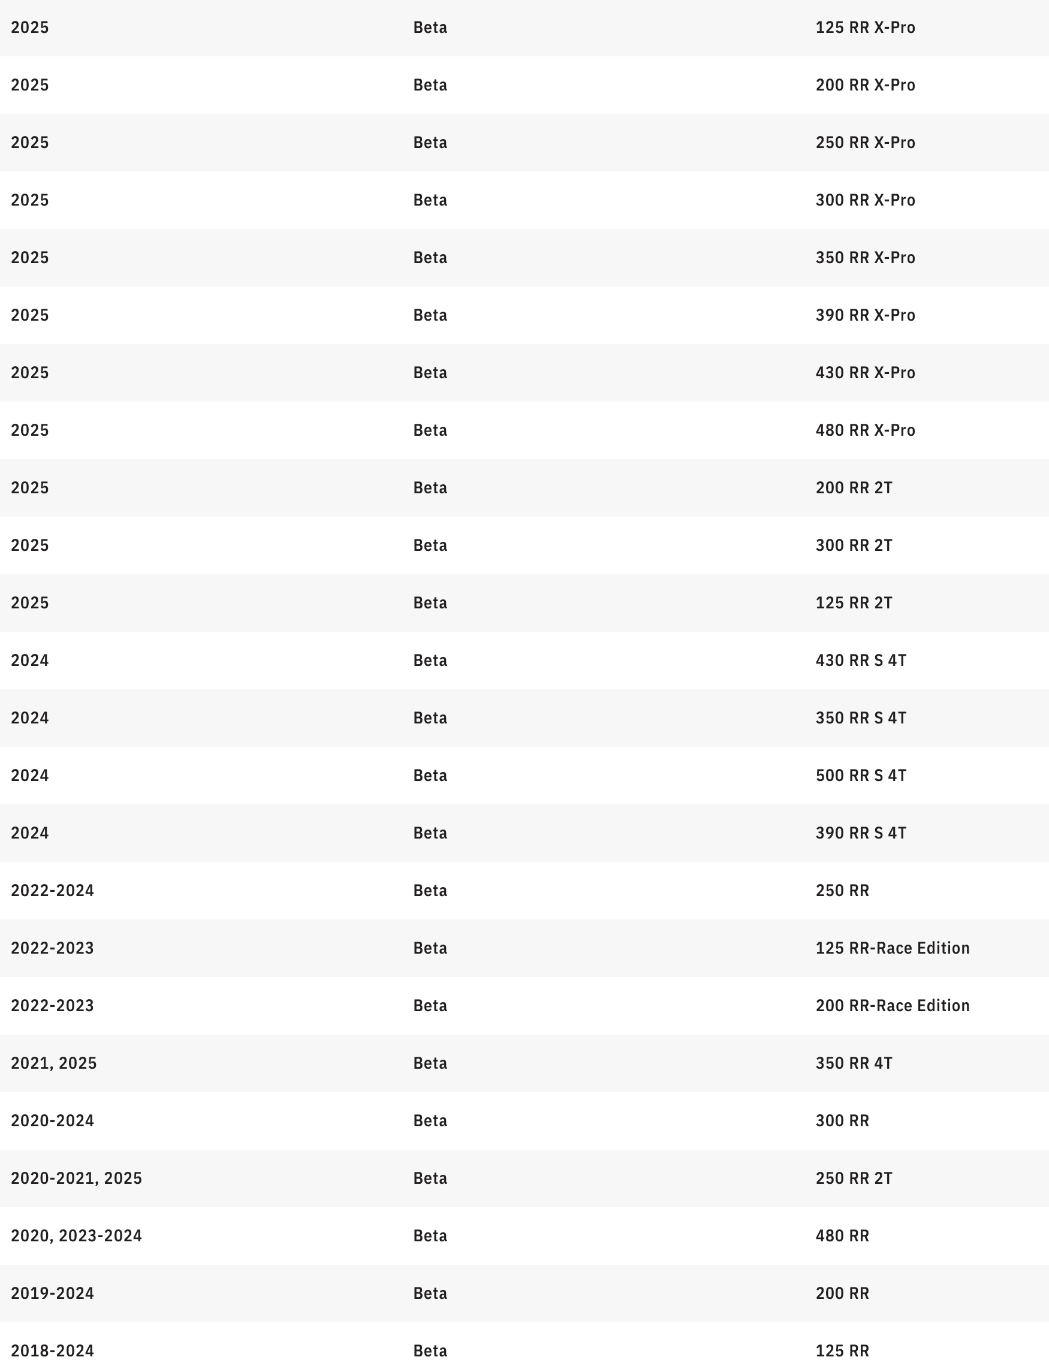Screen dimensions: 1049x1369
Task: Select the 2018-2024 year range cell
Action: [x=53, y=1351]
